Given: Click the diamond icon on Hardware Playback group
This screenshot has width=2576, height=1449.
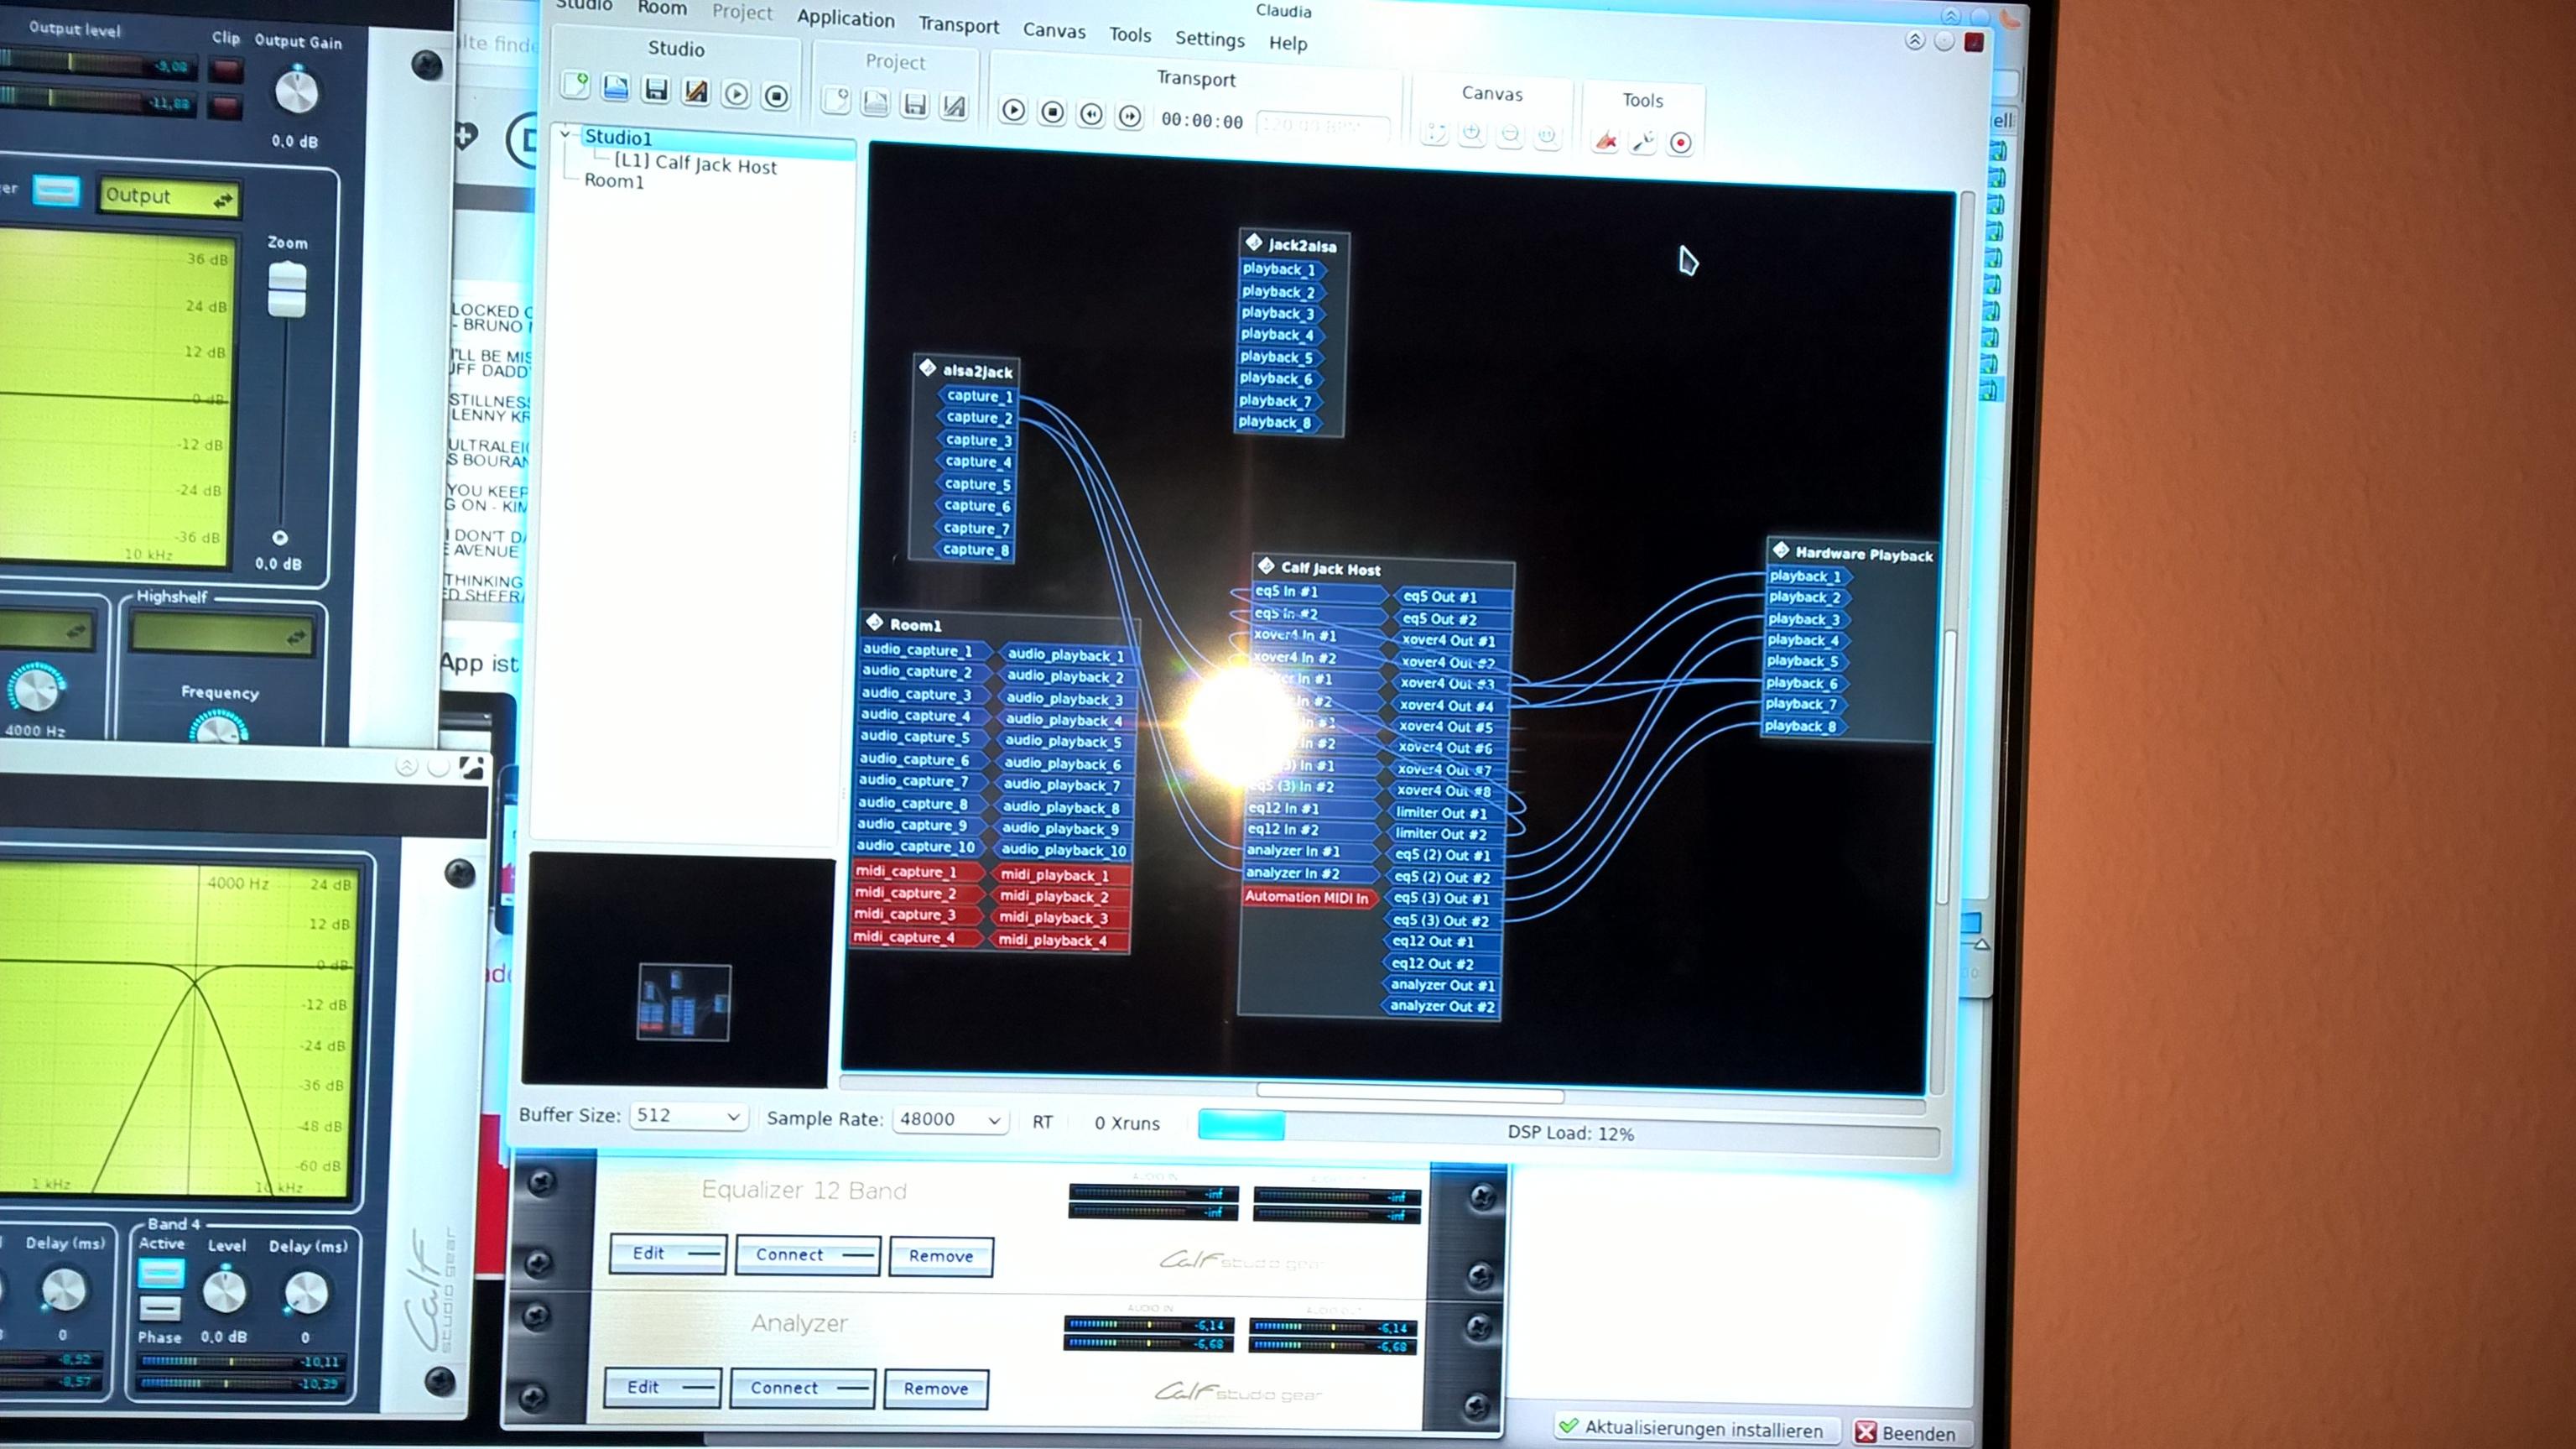Looking at the screenshot, I should coord(1781,550).
